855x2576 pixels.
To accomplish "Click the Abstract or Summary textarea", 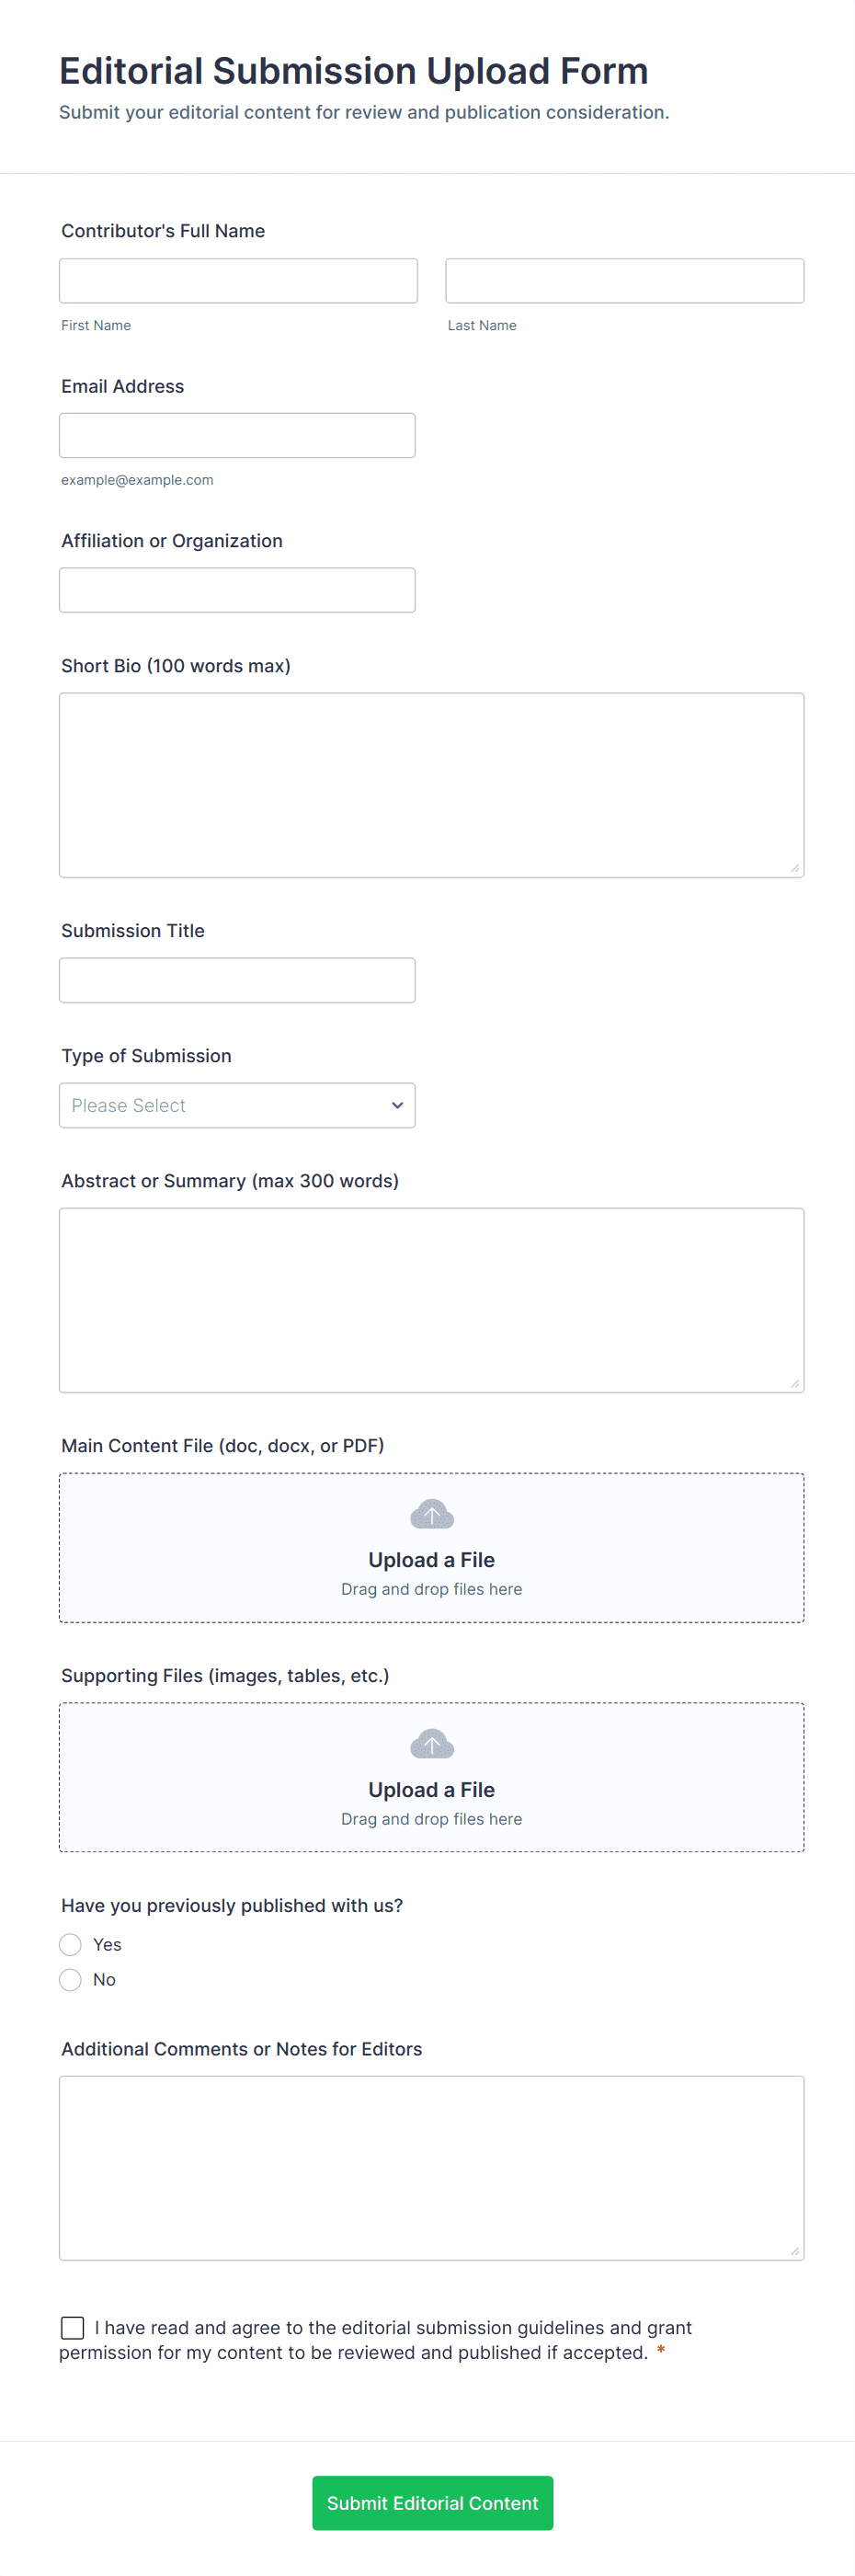I will point(431,1300).
